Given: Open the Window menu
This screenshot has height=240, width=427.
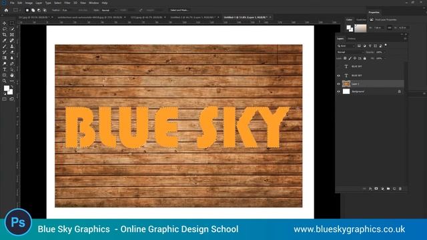Looking at the screenshot, I should 93,3.
